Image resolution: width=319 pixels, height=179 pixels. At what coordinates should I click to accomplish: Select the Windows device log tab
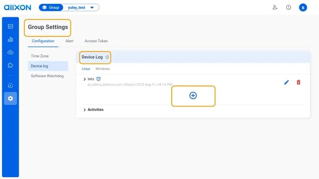coord(102,69)
